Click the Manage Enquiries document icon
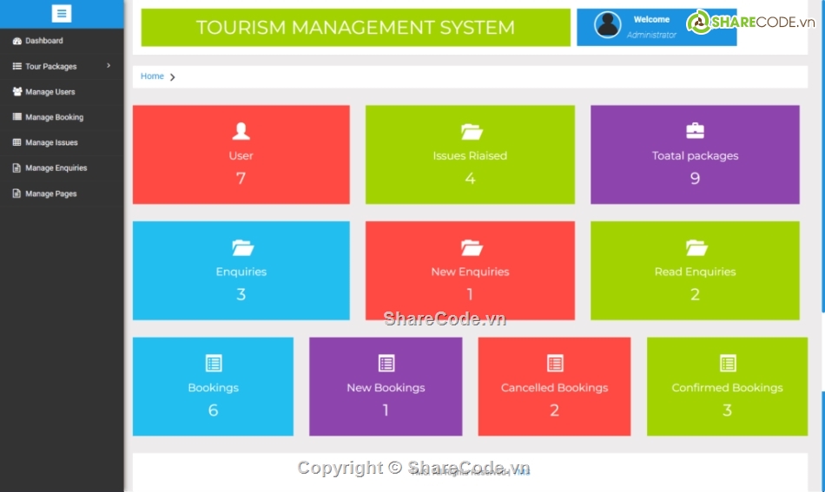The height and width of the screenshot is (492, 825). [16, 167]
